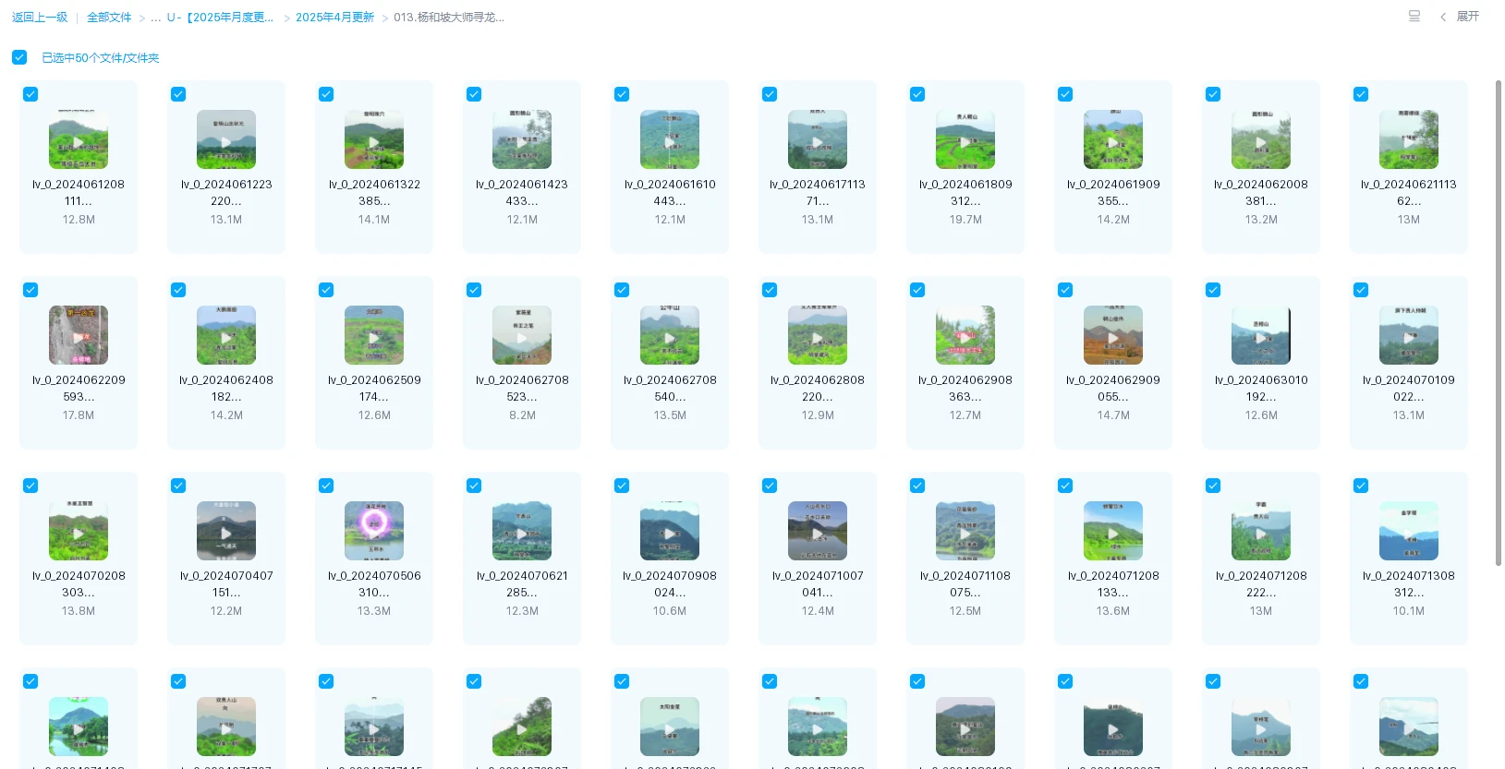Play thumbnail of lv_0_2024061809 312...

coord(965,139)
